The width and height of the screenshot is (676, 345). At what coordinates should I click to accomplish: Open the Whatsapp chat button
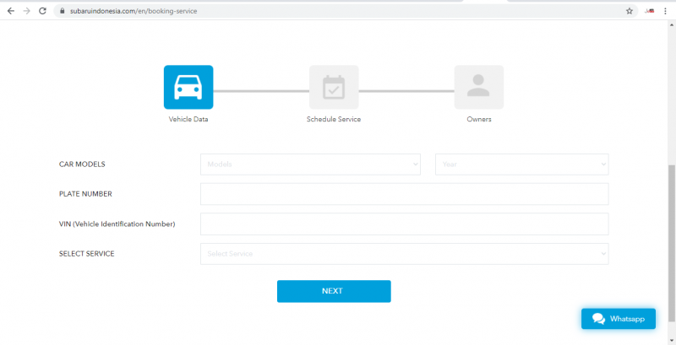(619, 319)
